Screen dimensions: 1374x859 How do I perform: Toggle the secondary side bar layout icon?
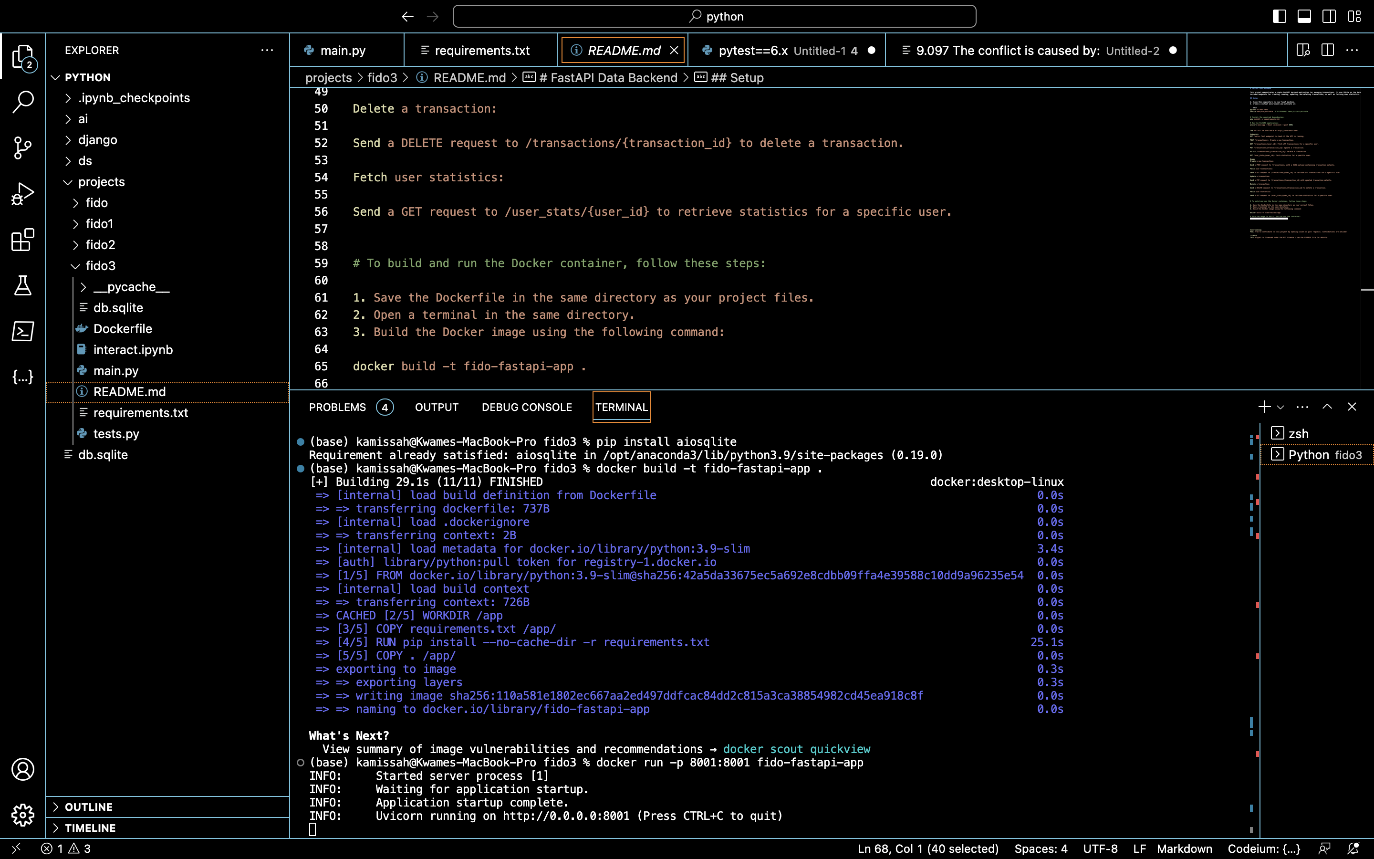pos(1329,17)
